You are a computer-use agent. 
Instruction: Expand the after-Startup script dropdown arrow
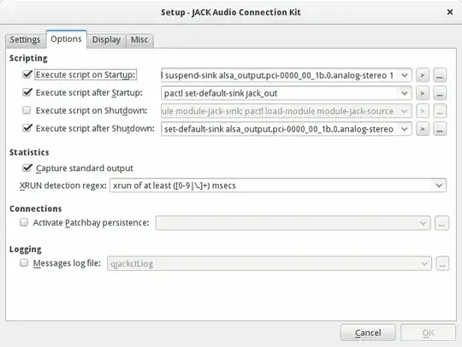click(404, 93)
